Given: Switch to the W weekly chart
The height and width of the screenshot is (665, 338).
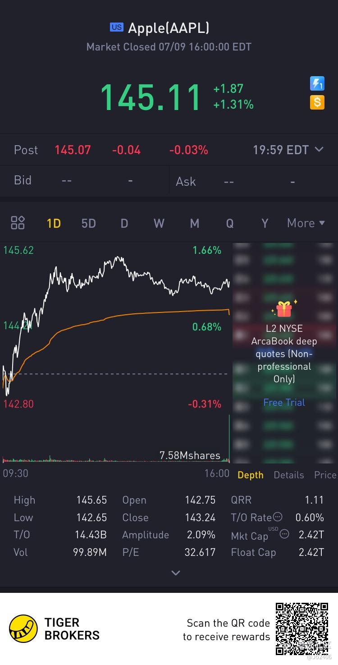Looking at the screenshot, I should pyautogui.click(x=159, y=223).
